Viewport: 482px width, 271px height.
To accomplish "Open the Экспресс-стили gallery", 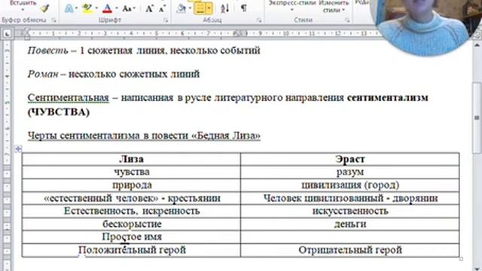I will coord(292,6).
